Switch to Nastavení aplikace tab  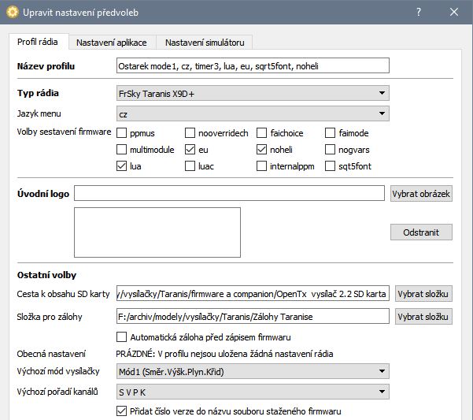(x=112, y=42)
